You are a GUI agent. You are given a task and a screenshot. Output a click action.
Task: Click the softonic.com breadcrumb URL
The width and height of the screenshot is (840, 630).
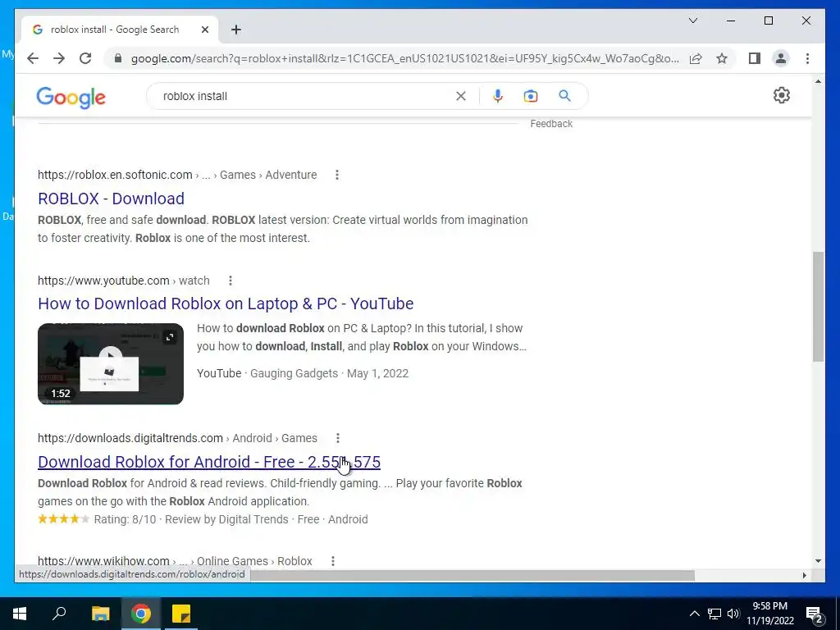(x=115, y=175)
